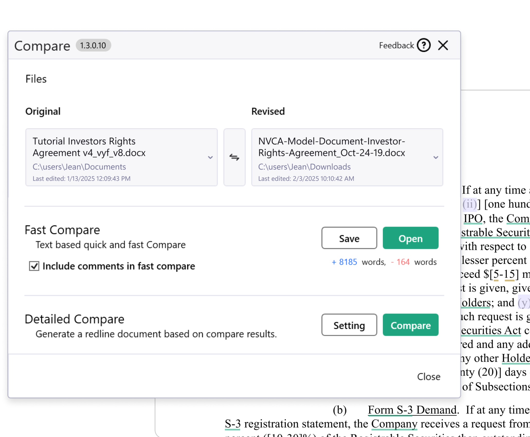Image resolution: width=530 pixels, height=437 pixels.
Task: Dismiss the Compare dialog with the X
Action: (x=443, y=45)
